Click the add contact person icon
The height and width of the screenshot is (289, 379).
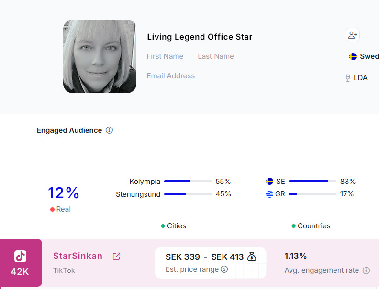tap(353, 35)
